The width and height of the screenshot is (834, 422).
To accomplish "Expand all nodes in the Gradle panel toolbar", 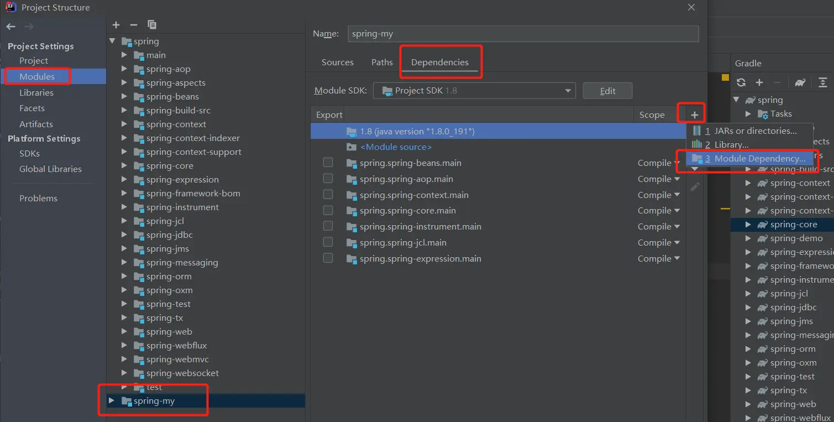I will tap(823, 82).
